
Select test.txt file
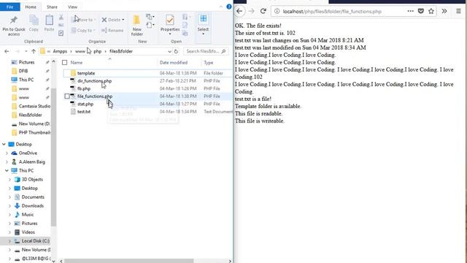84,112
